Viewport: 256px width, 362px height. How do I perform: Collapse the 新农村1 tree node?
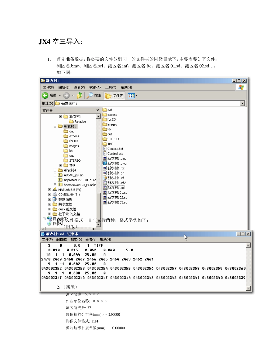pos(55,126)
